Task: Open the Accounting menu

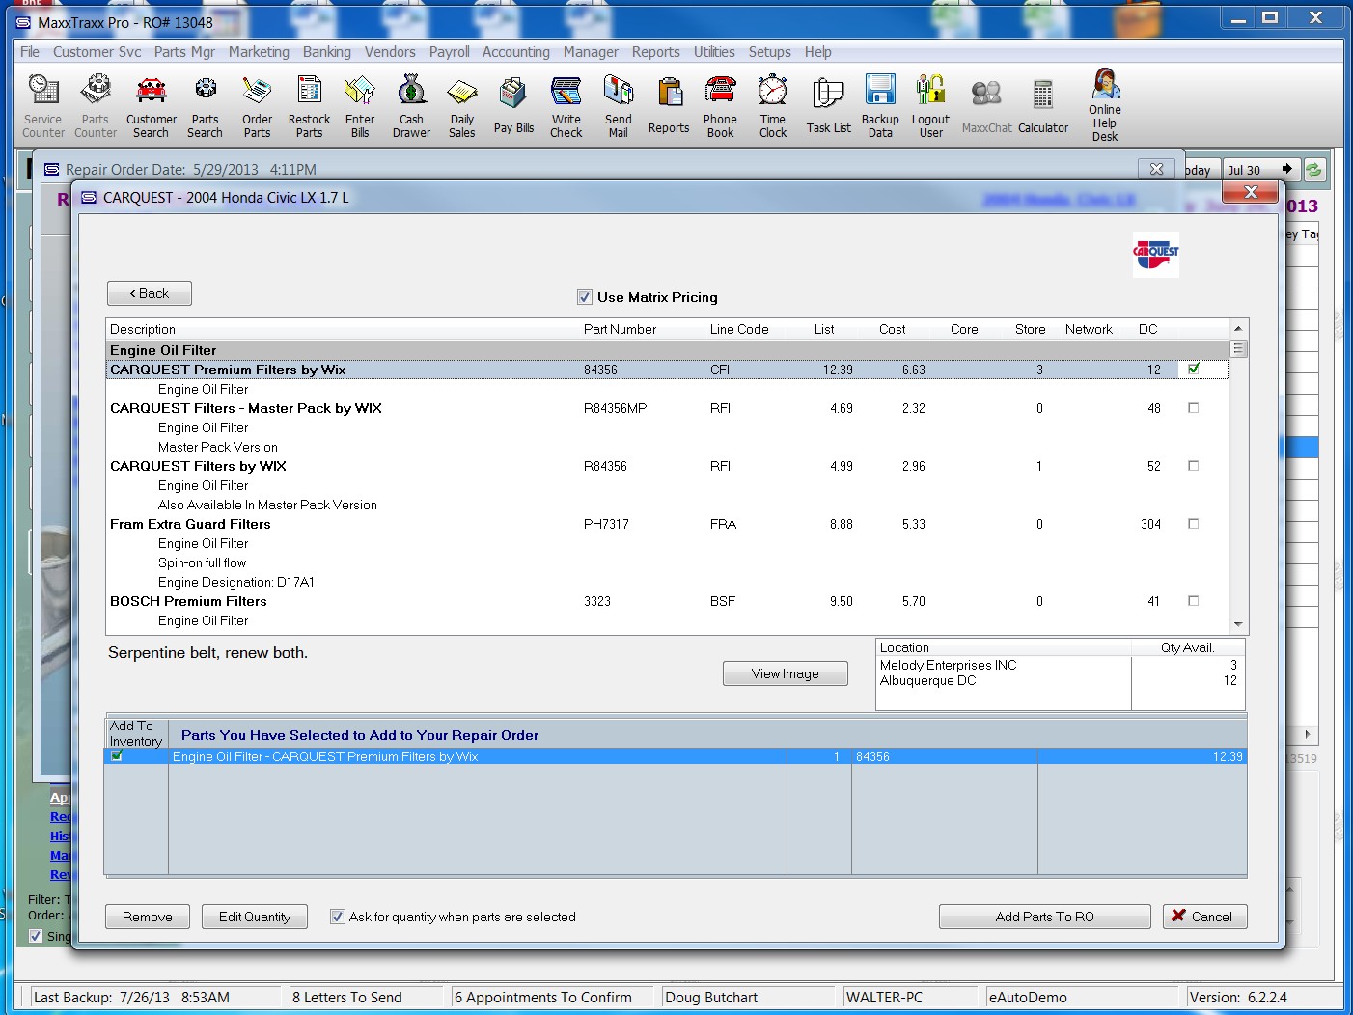Action: pos(516,52)
